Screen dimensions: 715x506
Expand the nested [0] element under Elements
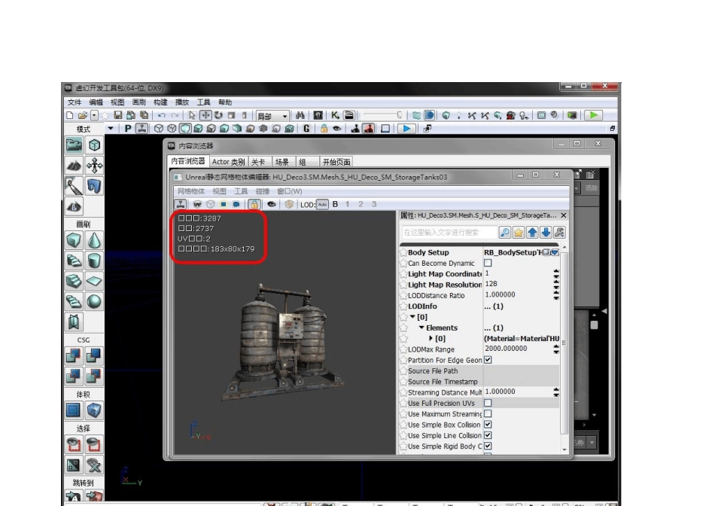[431, 339]
